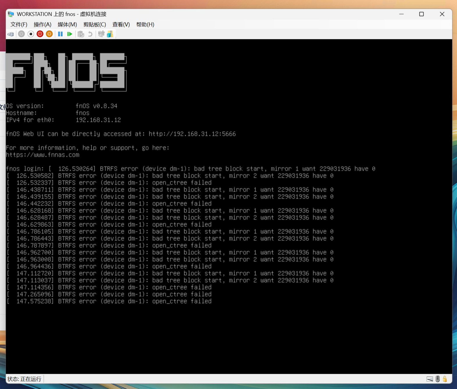Toggle enhanced session with monitor-plus icon
Screen dimensions: 457x389
[x=101, y=34]
